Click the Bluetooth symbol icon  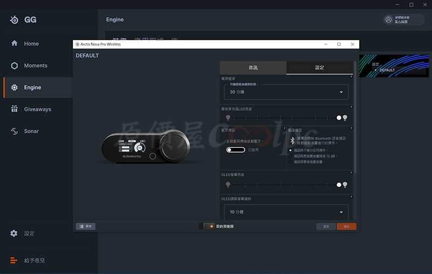coord(292,141)
